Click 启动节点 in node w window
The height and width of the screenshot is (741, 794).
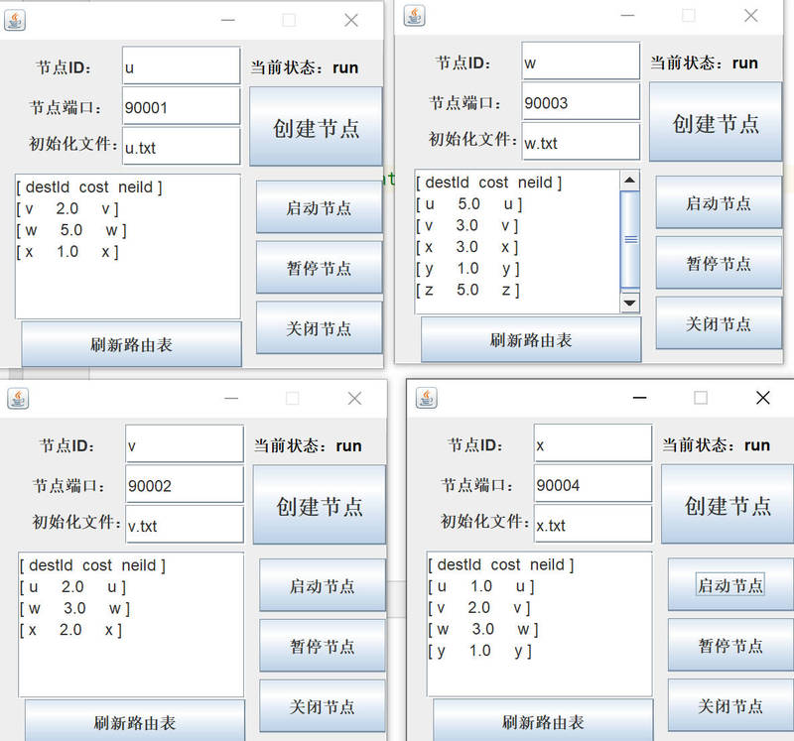[719, 202]
